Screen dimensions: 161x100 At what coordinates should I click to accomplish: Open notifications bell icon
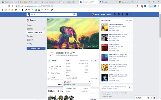tap(123, 14)
